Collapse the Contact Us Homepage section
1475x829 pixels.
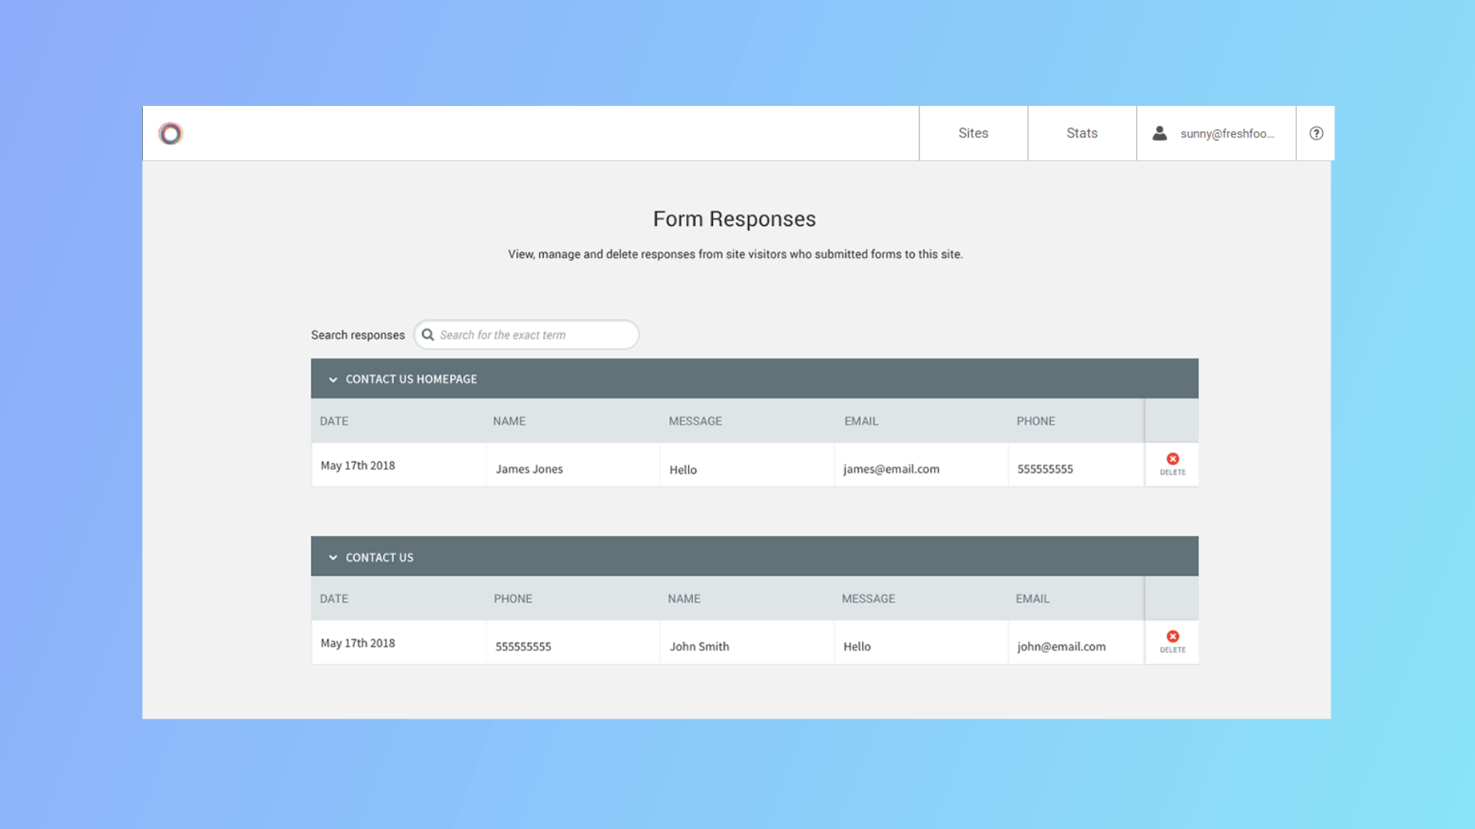tap(333, 379)
